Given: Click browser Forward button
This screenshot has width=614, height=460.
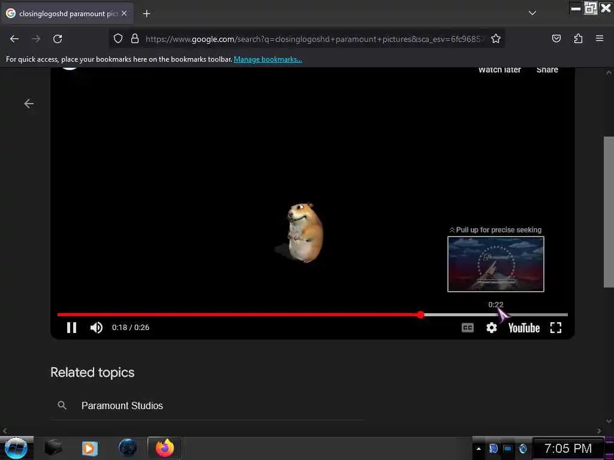Looking at the screenshot, I should point(36,39).
